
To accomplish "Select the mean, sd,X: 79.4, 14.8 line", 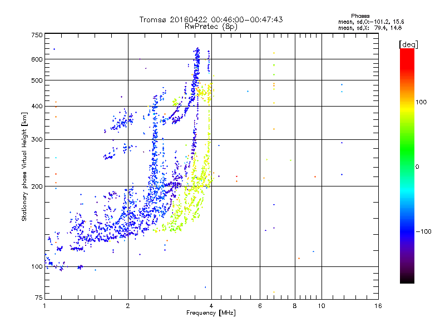I will (x=370, y=28).
